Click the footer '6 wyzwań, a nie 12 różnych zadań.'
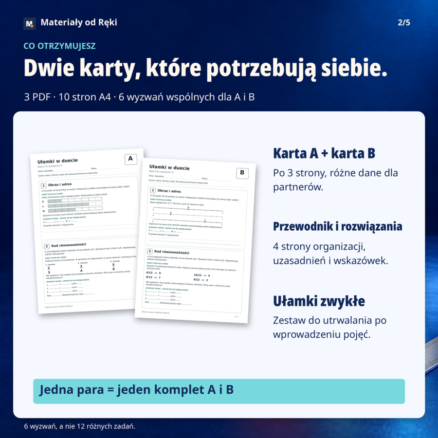 80,426
